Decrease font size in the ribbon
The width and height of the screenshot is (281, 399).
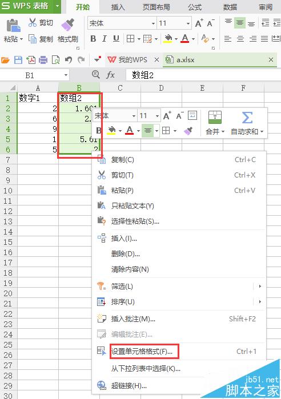pos(211,23)
